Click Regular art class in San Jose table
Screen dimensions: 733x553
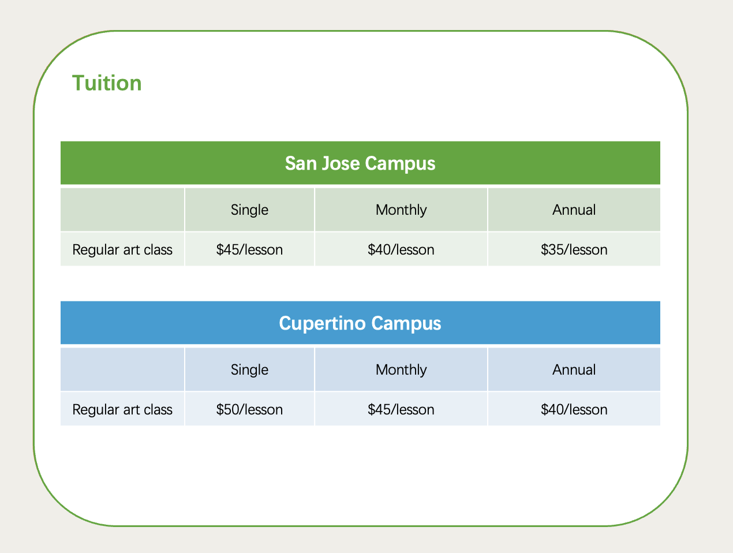pos(122,249)
